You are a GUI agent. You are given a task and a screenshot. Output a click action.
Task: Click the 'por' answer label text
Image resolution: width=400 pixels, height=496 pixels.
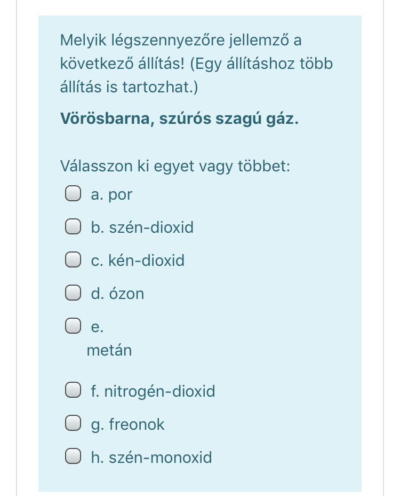tap(120, 195)
